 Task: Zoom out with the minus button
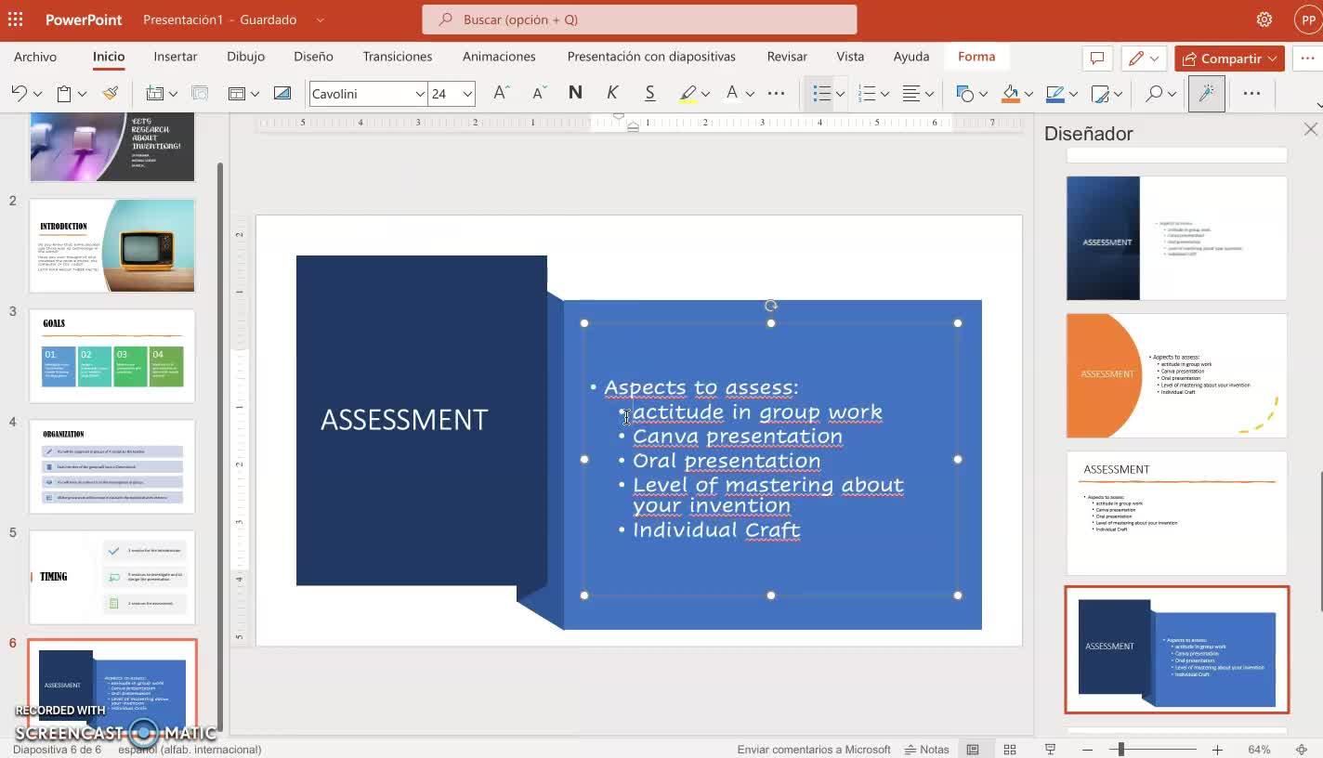click(1087, 750)
